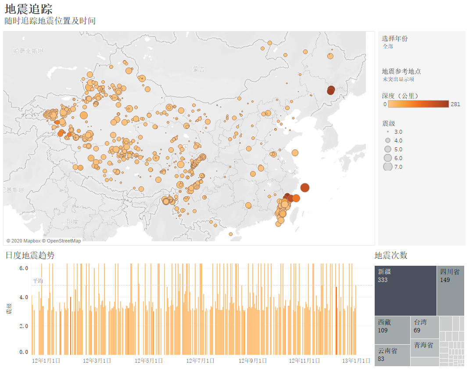Image resolution: width=469 pixels, height=371 pixels.
Task: Click the 青海省 treemap tile
Action: point(424,348)
